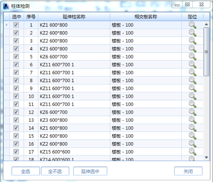Click the 延伸柱名称 column header
Image resolution: width=213 pixels, height=182 pixels.
(74, 17)
